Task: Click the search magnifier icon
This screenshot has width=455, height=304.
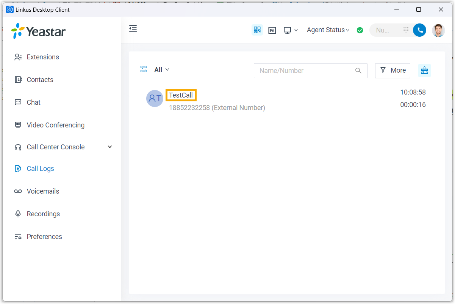Action: 358,71
